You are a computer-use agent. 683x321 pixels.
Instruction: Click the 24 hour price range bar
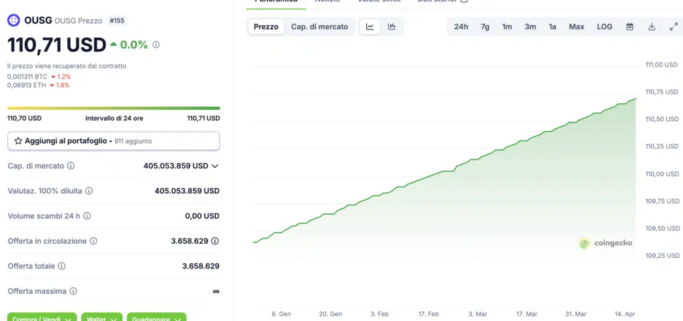113,108
